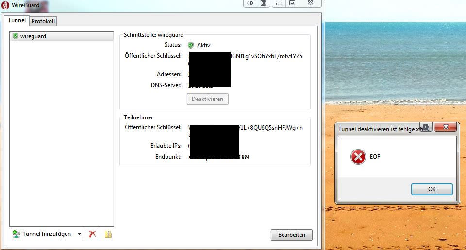Image resolution: width=466 pixels, height=250 pixels.
Task: Click the red X delete tunnel icon
Action: coord(92,234)
